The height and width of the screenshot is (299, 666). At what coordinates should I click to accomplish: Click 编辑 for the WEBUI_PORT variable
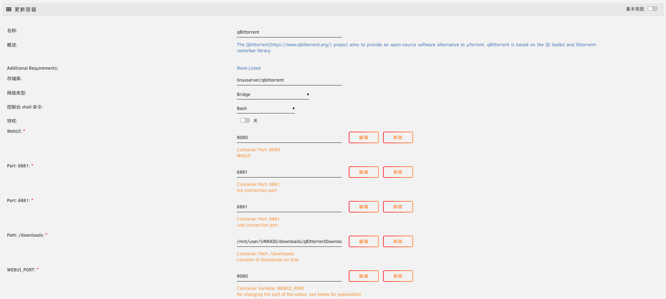pos(364,276)
